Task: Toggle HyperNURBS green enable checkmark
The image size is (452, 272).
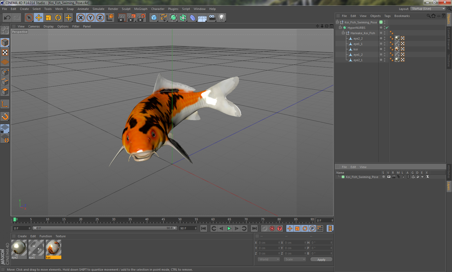Action: coord(387,27)
